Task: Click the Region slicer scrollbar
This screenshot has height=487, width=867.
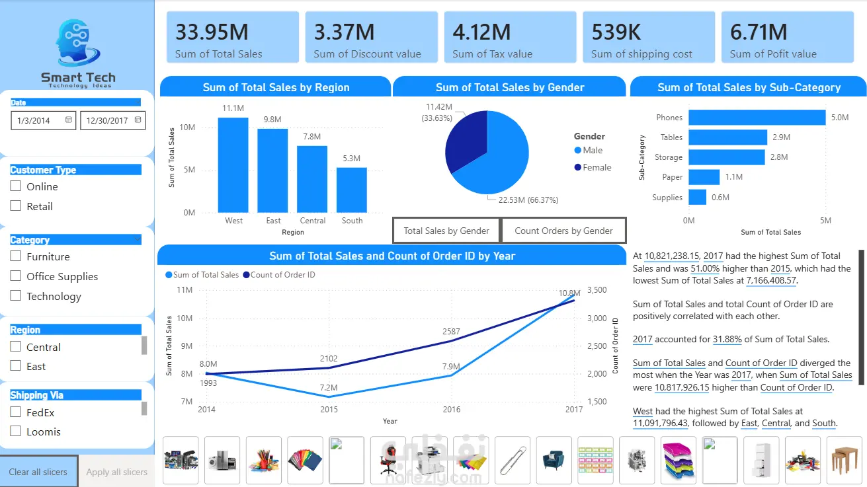Action: point(144,346)
